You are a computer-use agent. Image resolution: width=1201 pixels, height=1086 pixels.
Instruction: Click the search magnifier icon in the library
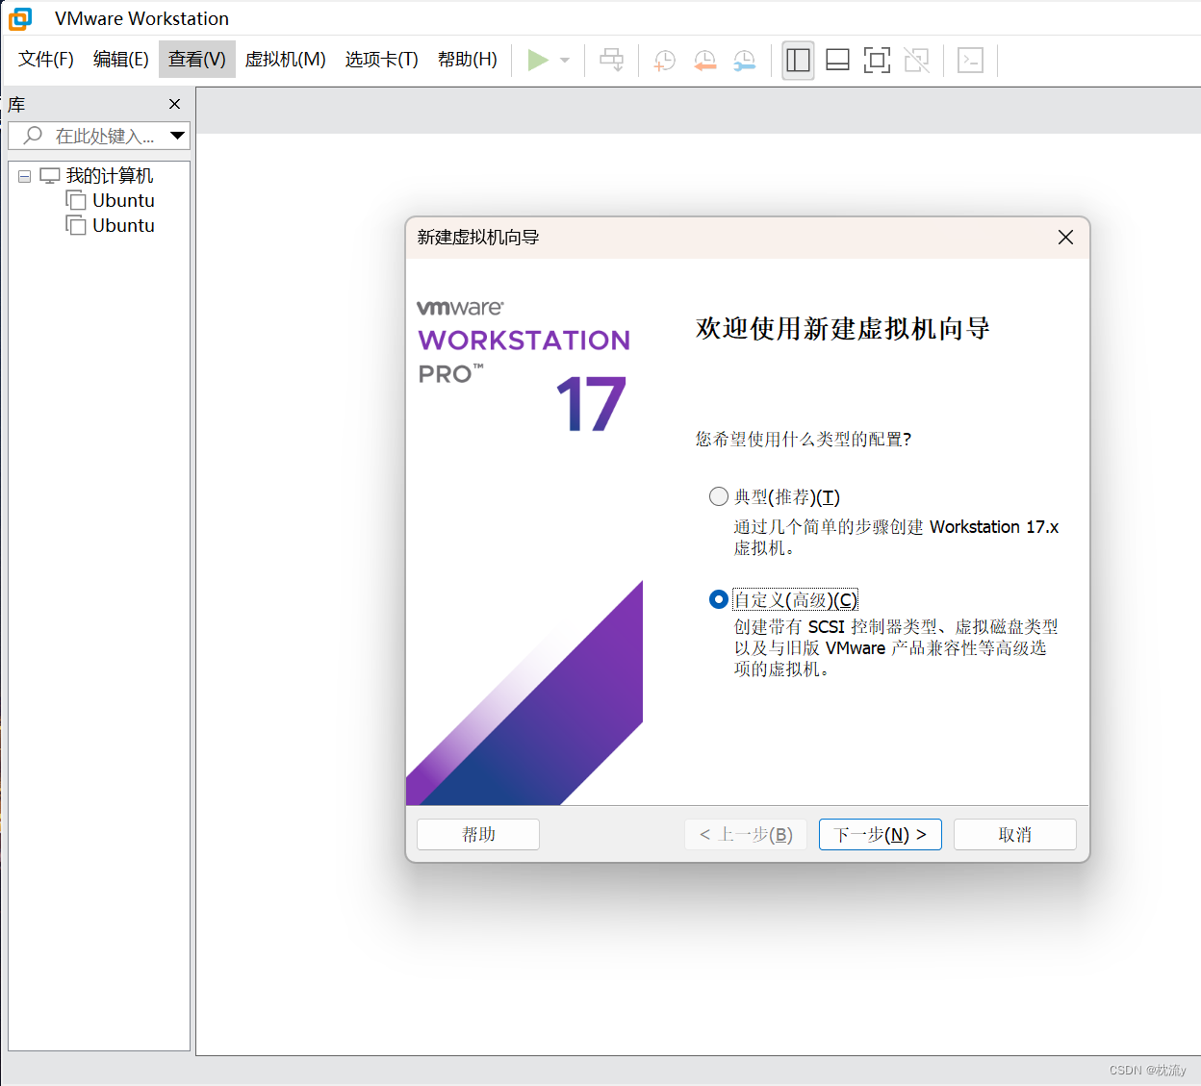pyautogui.click(x=33, y=136)
